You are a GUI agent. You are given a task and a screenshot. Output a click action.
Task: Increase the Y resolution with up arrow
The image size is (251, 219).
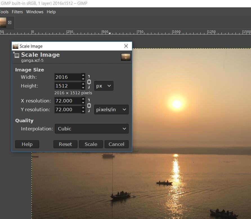coord(83,108)
